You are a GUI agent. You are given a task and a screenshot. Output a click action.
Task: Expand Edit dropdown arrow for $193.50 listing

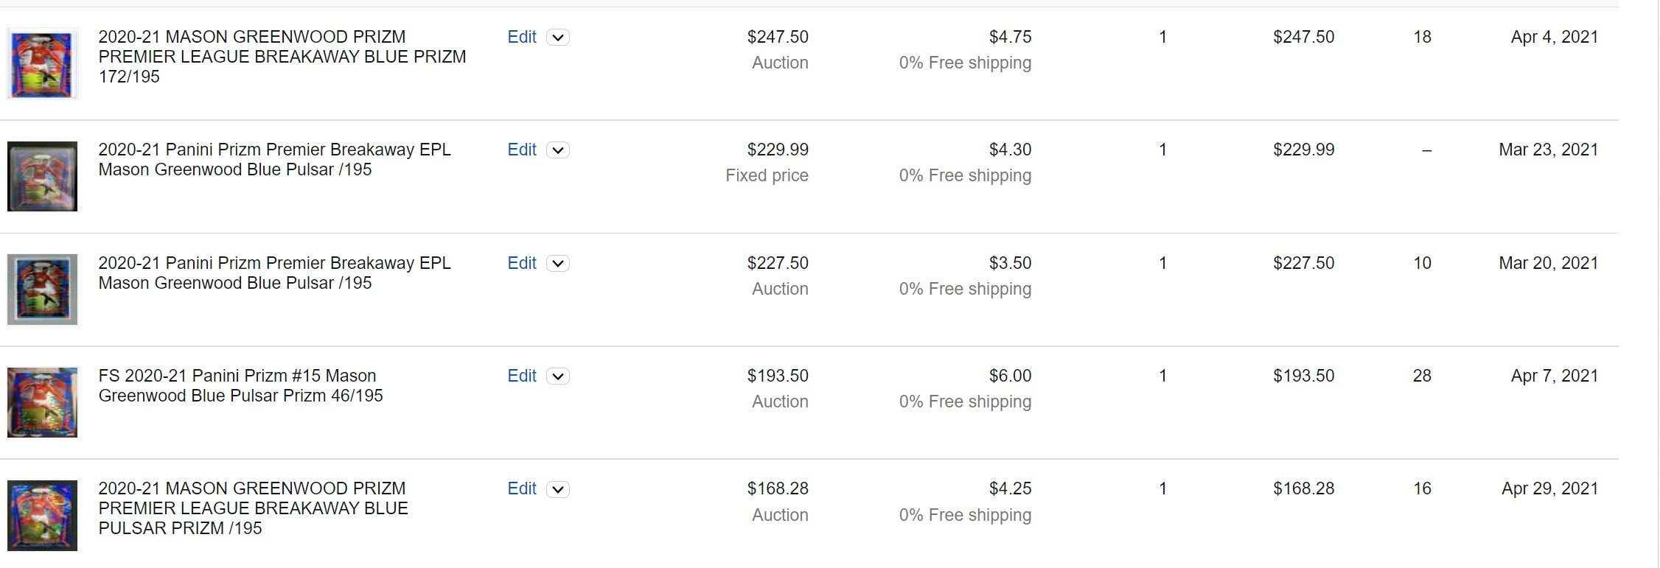[x=558, y=376]
